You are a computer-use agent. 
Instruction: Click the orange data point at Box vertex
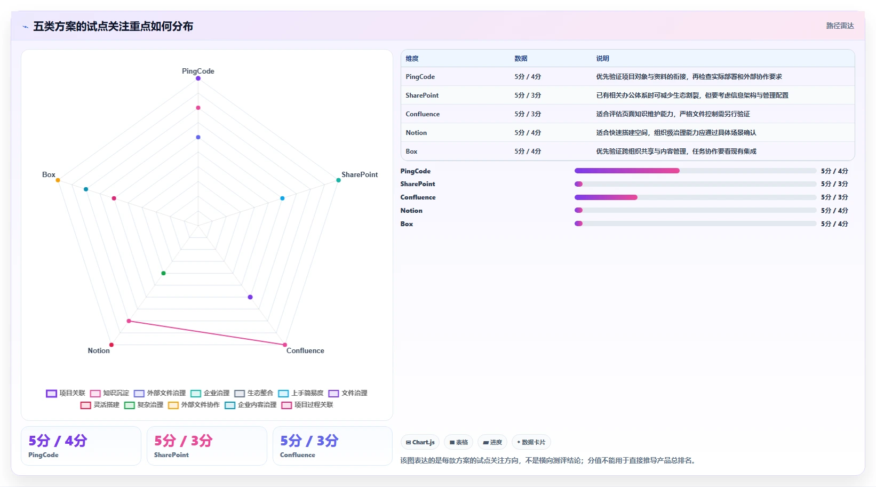tap(58, 180)
